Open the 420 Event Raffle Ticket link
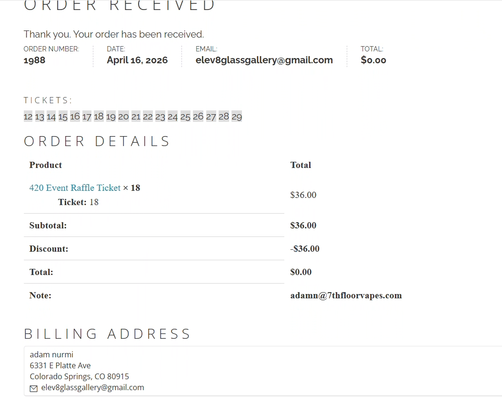Viewport: 502px width, 413px height. [75, 188]
